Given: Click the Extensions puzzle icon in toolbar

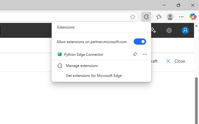Looking at the screenshot, I should pyautogui.click(x=146, y=17).
